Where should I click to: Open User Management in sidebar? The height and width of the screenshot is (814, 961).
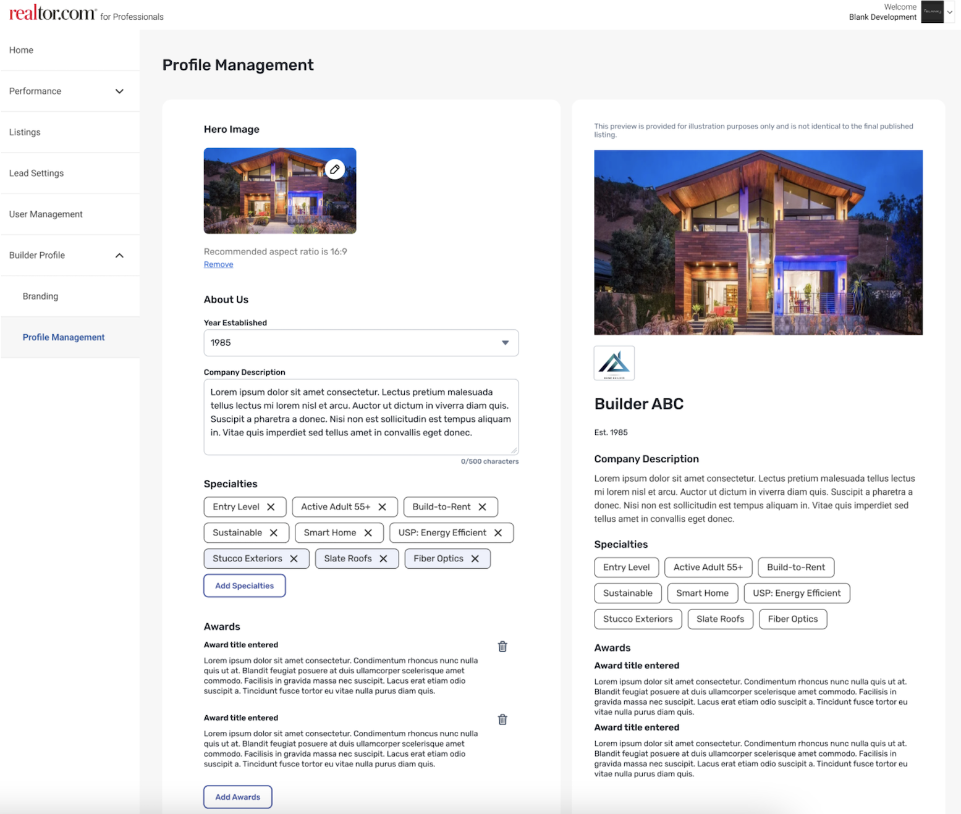tap(70, 214)
